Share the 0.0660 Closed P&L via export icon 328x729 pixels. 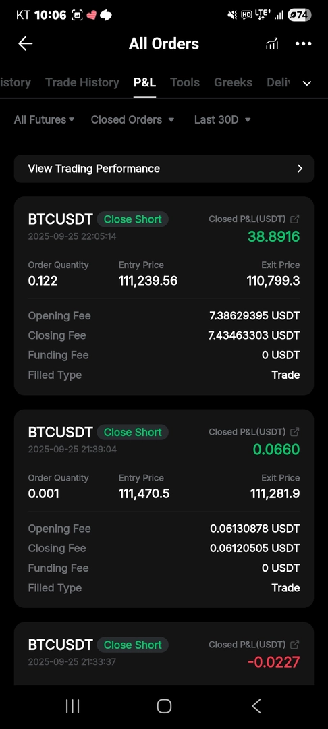[294, 432]
